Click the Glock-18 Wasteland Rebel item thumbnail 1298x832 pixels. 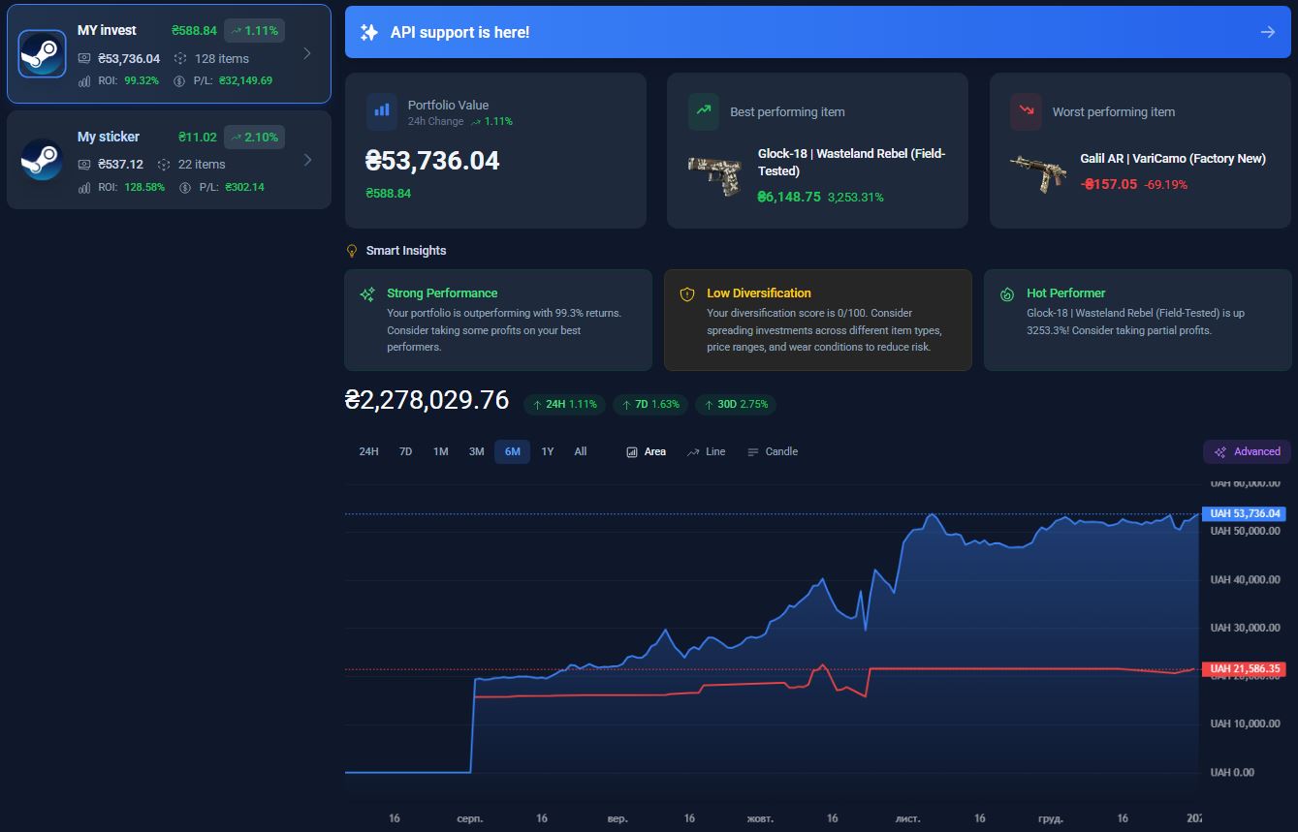tap(714, 176)
